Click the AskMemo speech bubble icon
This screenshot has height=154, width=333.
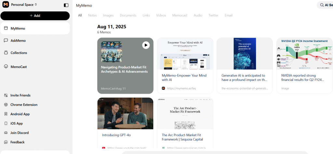(6, 41)
